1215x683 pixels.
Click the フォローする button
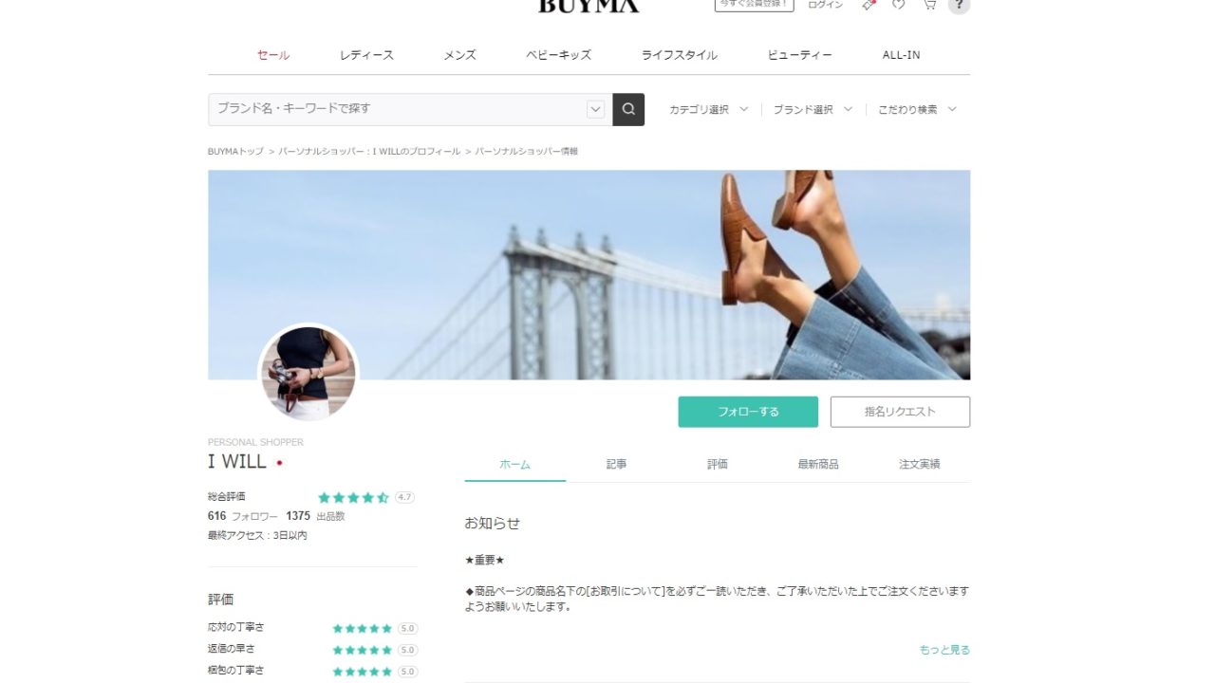click(748, 412)
